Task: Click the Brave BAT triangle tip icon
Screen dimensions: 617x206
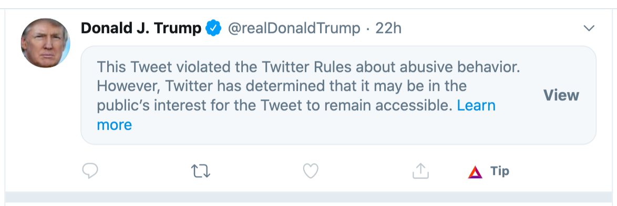Action: 475,172
